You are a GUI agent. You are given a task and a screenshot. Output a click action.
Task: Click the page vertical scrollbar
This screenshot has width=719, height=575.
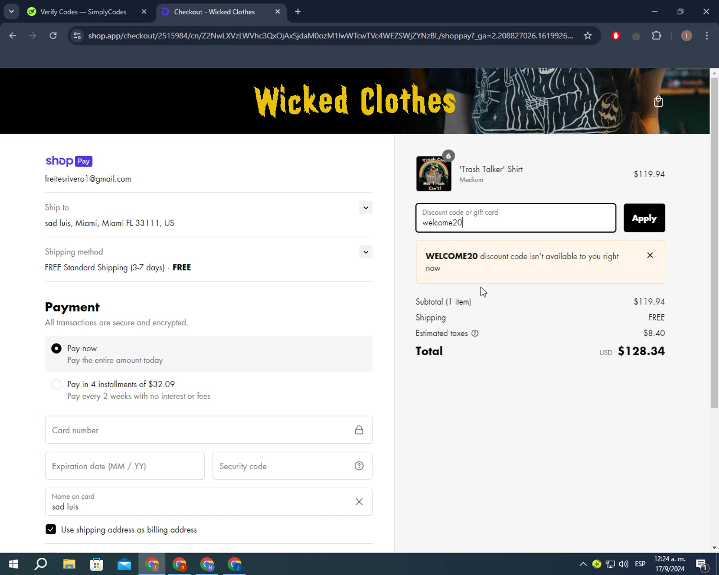(x=714, y=242)
